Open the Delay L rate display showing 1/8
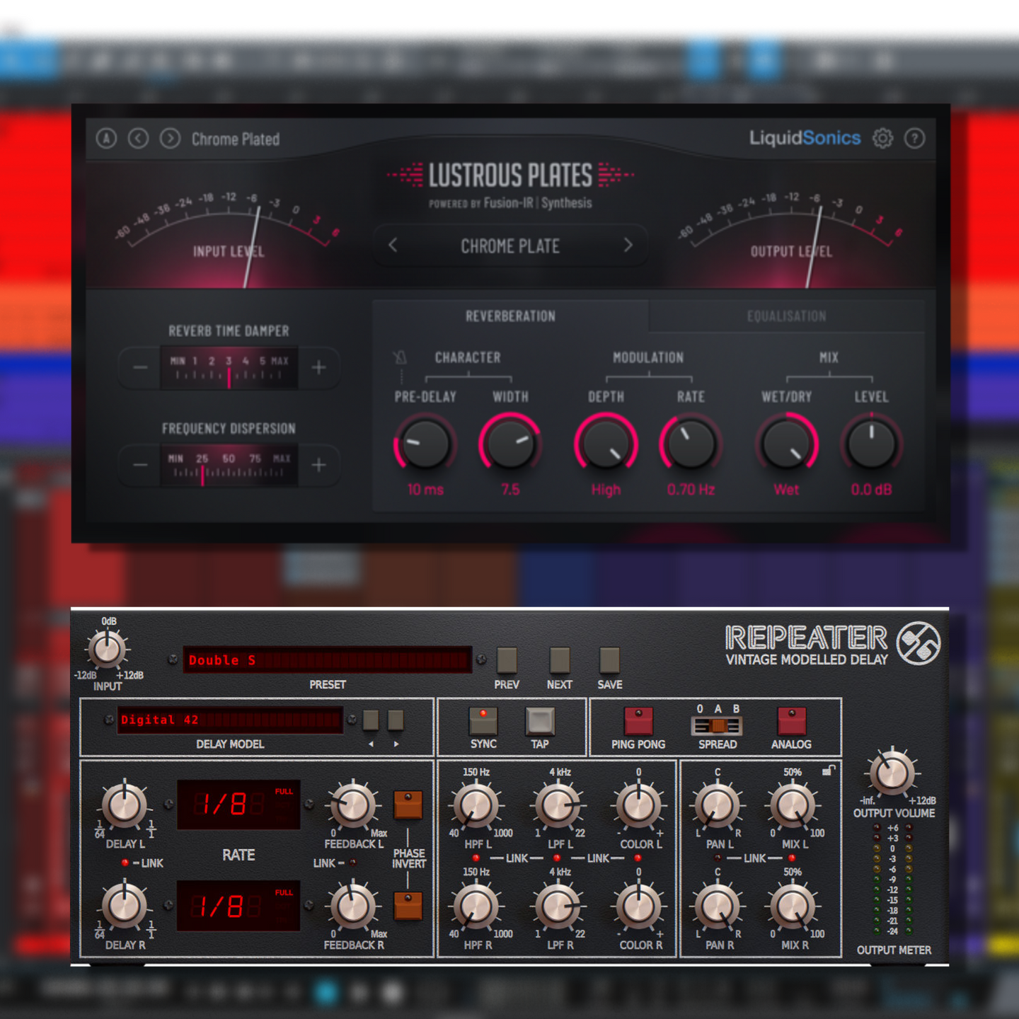The width and height of the screenshot is (1019, 1019). click(x=238, y=805)
